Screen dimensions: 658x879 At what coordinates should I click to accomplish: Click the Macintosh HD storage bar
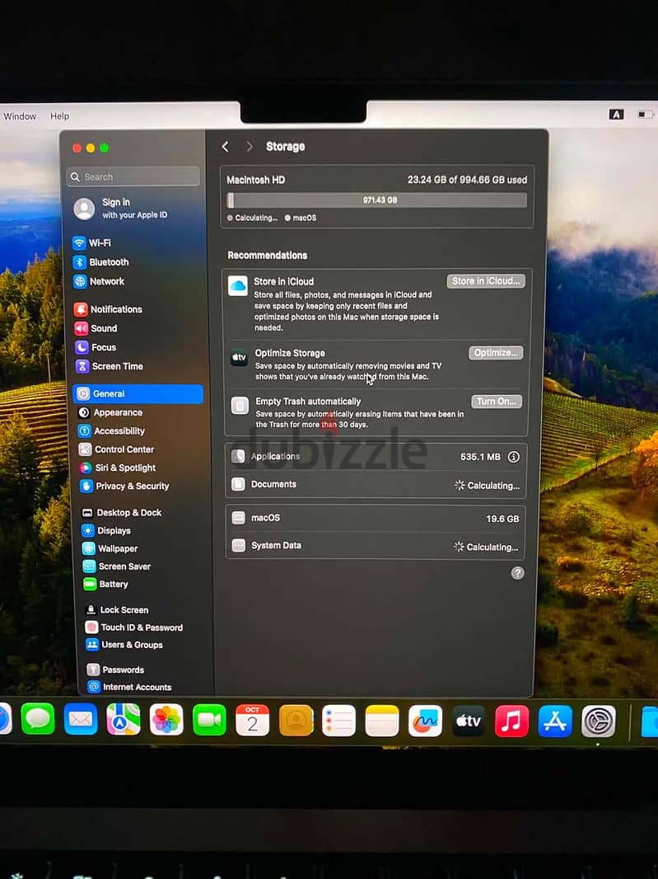(377, 200)
